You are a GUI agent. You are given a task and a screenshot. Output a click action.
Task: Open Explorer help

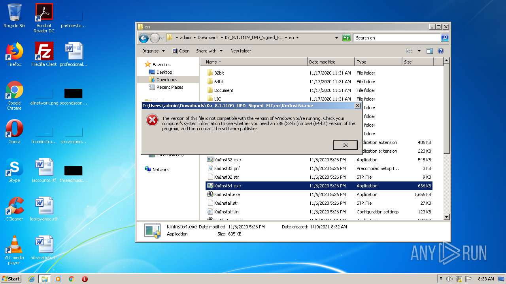click(x=441, y=51)
